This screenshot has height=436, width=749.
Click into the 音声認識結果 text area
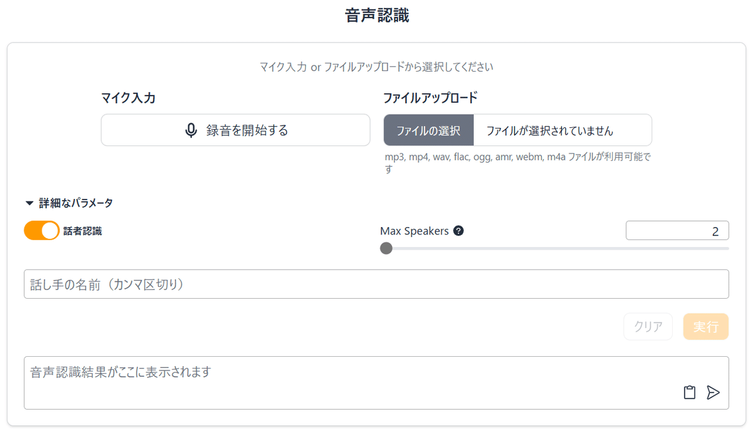pyautogui.click(x=350, y=382)
